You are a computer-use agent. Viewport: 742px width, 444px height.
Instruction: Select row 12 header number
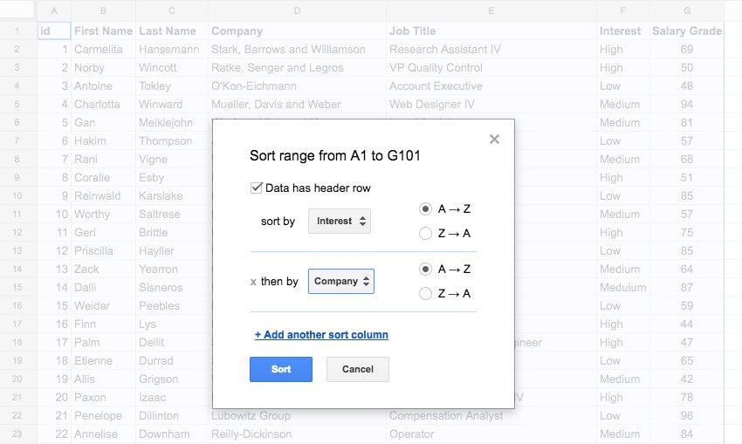click(17, 233)
